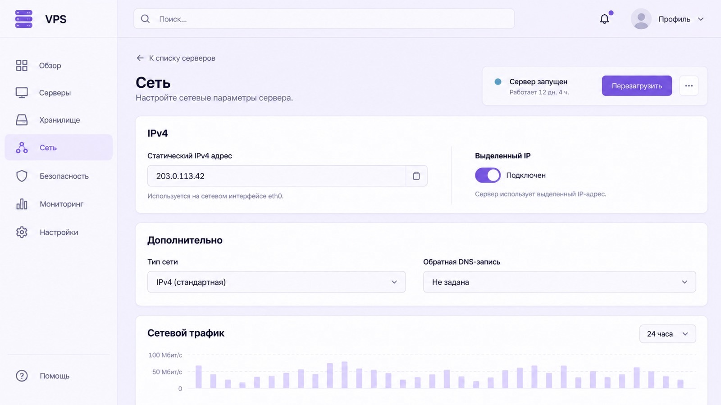721x405 pixels.
Task: Click the Перезагрузить button
Action: point(637,86)
